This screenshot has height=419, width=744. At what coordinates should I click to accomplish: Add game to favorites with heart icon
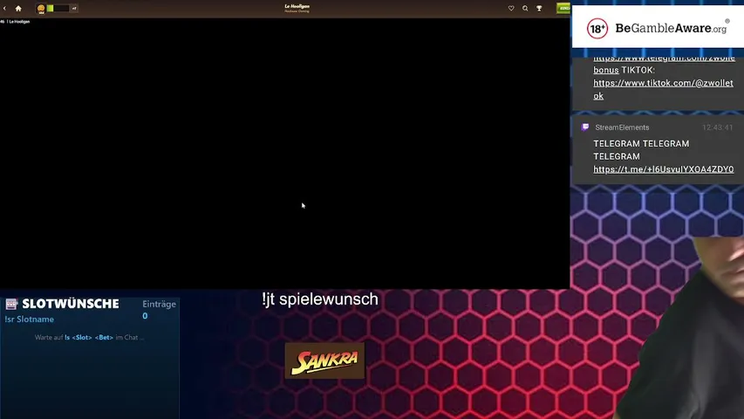click(511, 8)
